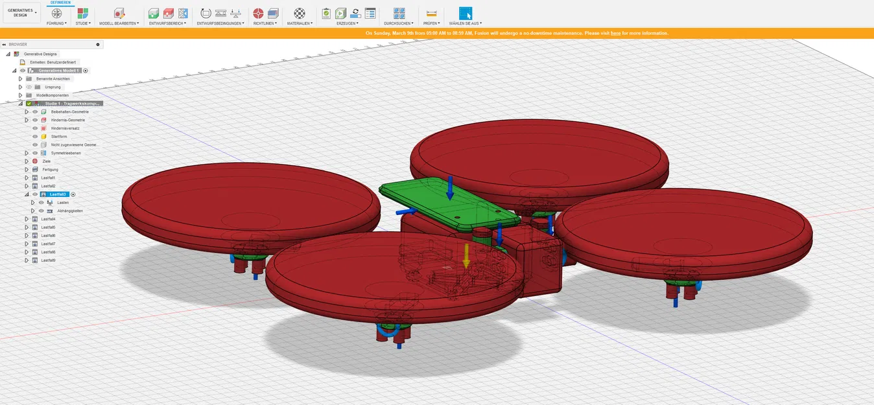Click the here link in the banner
This screenshot has width=874, height=405.
[x=615, y=32]
